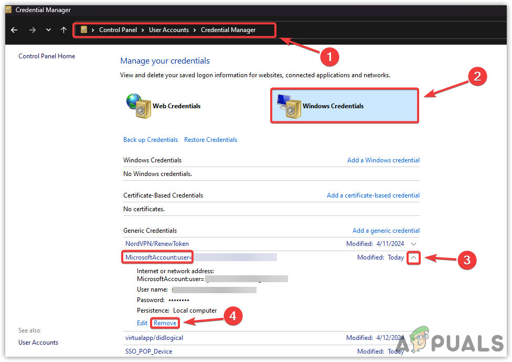Open Restore Credentials link

(210, 140)
